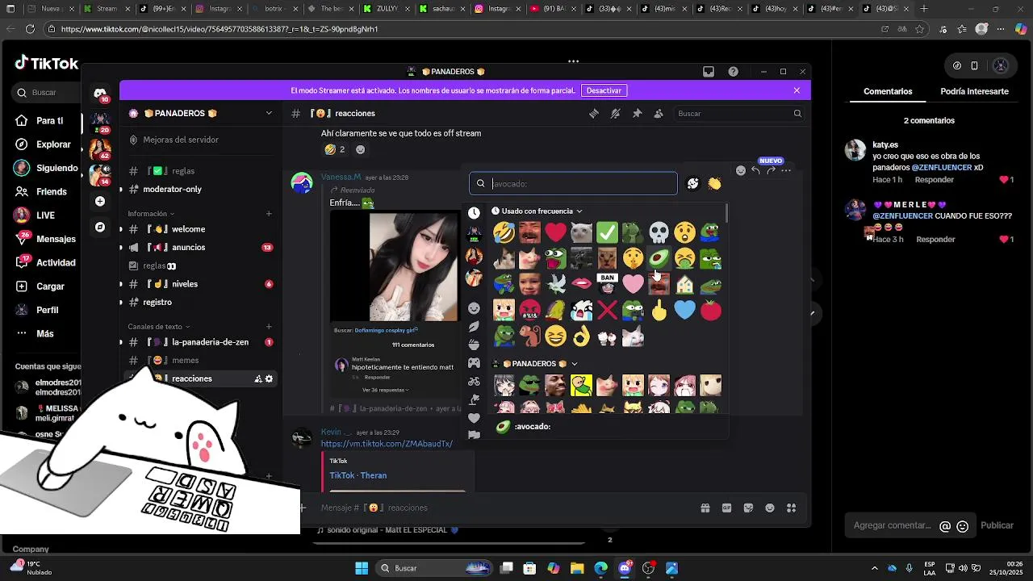Open la-panaderia-de-zen channel

(x=201, y=342)
